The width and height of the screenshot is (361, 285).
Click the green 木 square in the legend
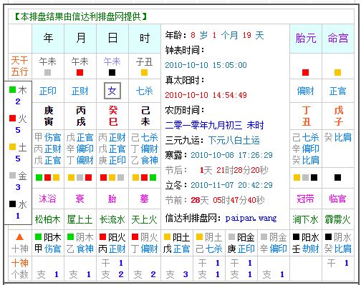click(x=12, y=90)
